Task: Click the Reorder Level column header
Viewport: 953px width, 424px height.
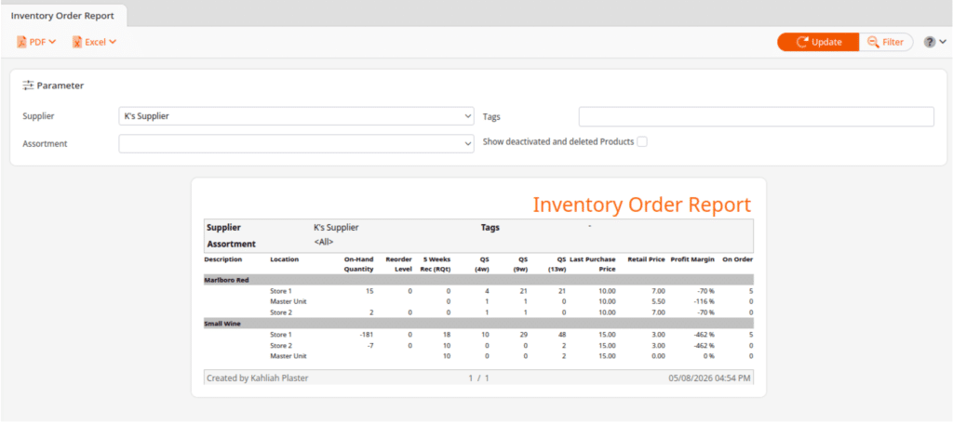Action: tap(398, 264)
